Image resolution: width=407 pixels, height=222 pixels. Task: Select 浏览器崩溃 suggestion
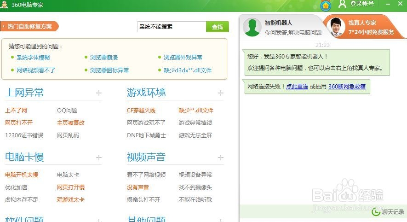[104, 58]
